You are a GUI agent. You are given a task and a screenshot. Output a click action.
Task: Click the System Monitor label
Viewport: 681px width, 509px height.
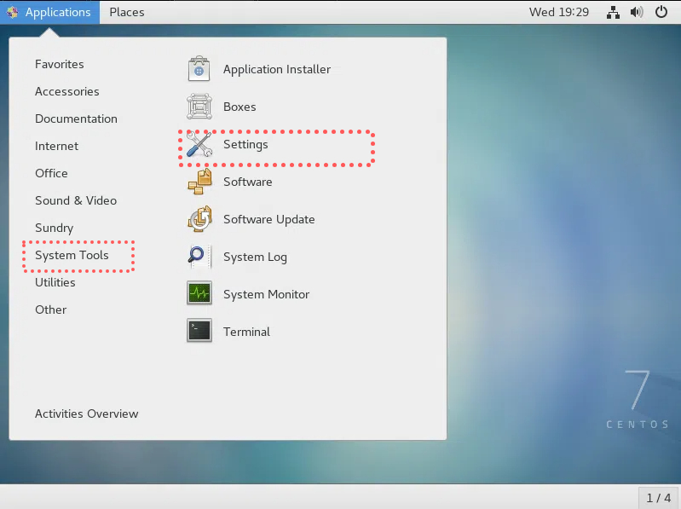[x=267, y=294]
